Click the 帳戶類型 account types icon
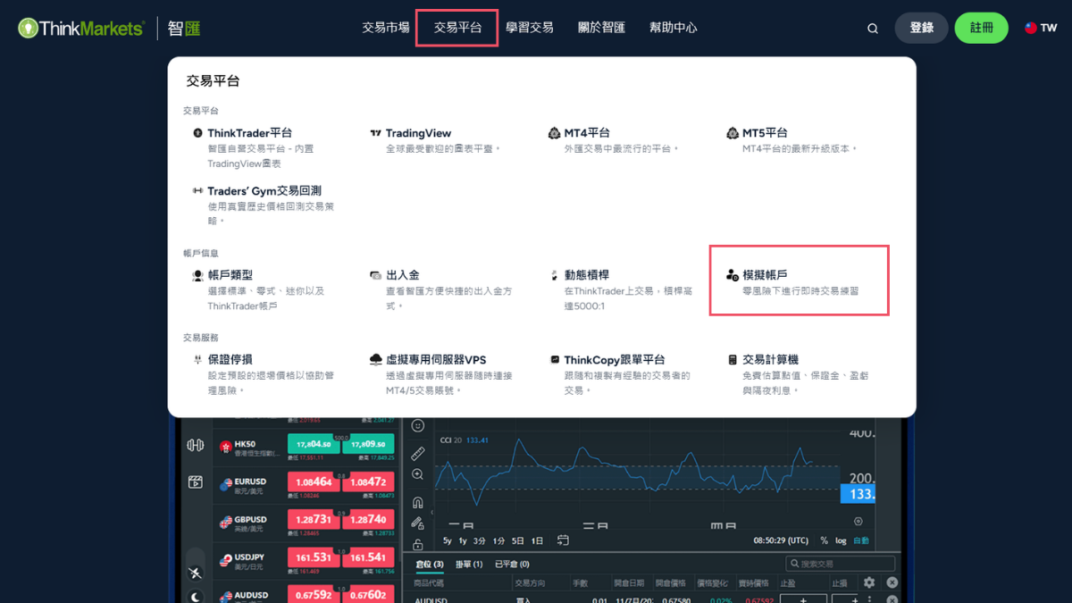1072x603 pixels. coord(197,275)
